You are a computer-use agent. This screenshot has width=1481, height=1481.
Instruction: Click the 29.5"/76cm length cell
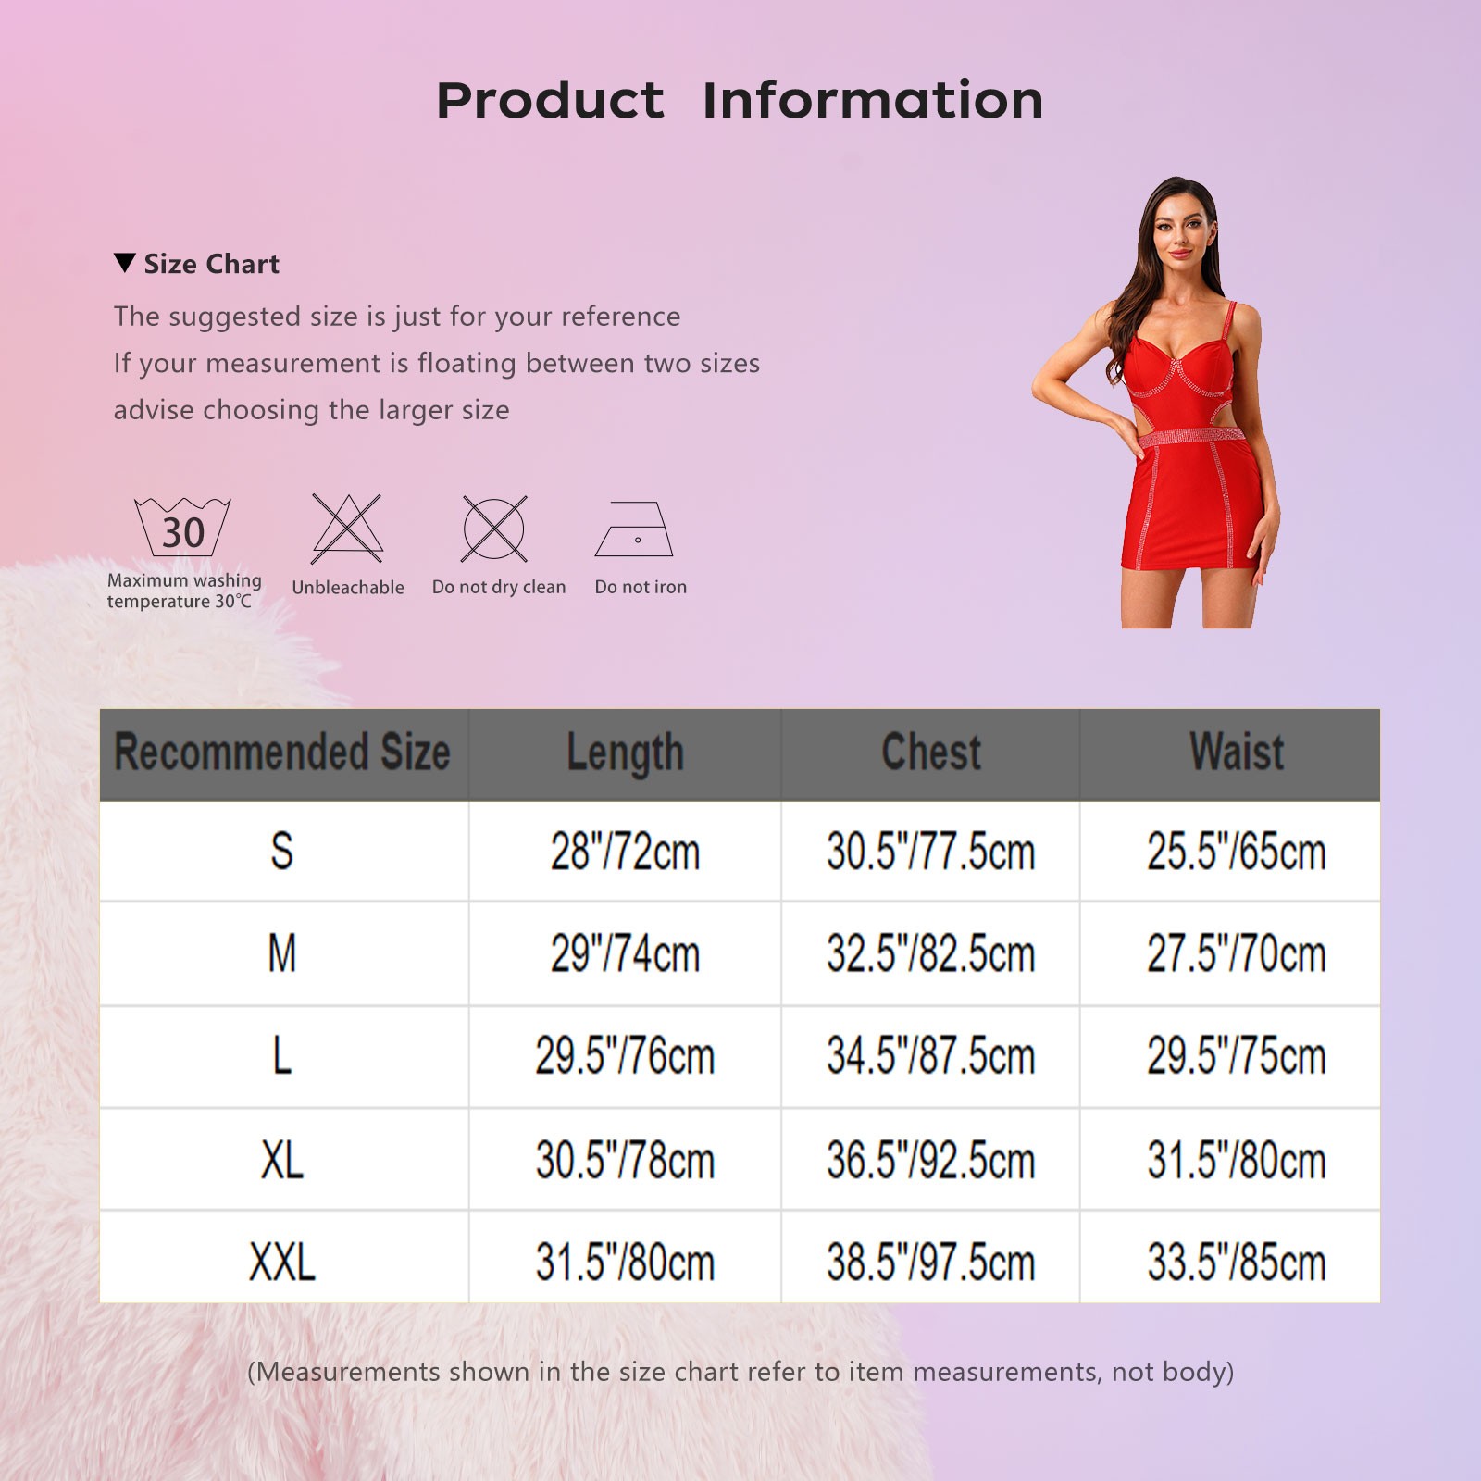coord(625,1056)
